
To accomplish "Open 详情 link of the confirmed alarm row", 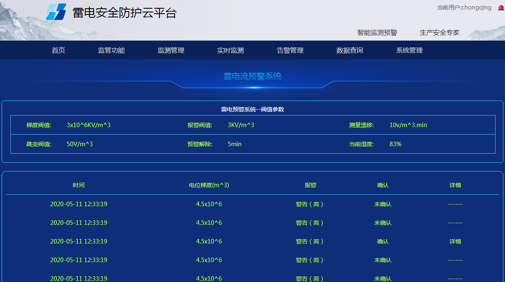I will [x=455, y=241].
